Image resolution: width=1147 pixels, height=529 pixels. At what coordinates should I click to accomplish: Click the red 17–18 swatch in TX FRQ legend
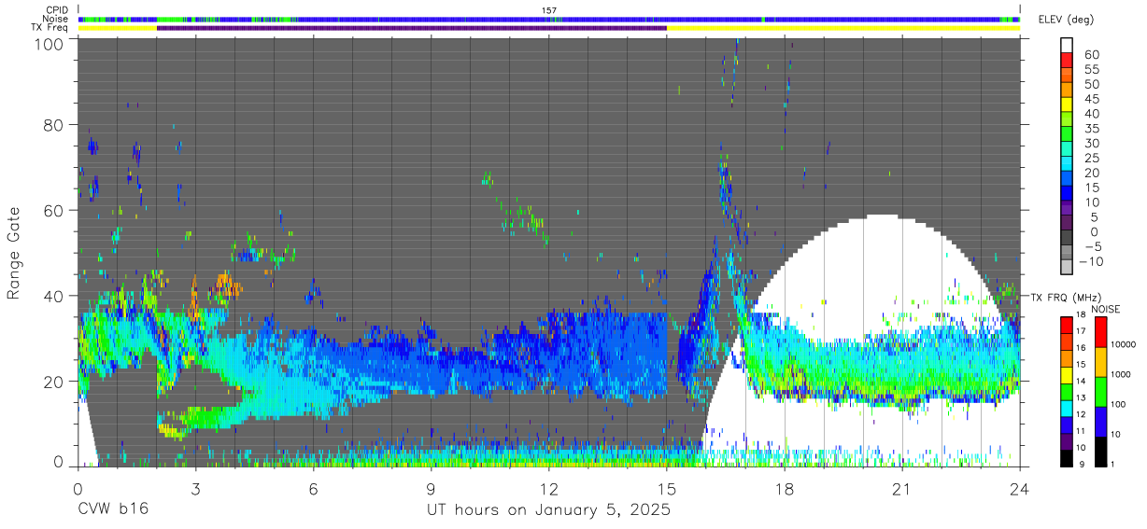click(x=1066, y=324)
